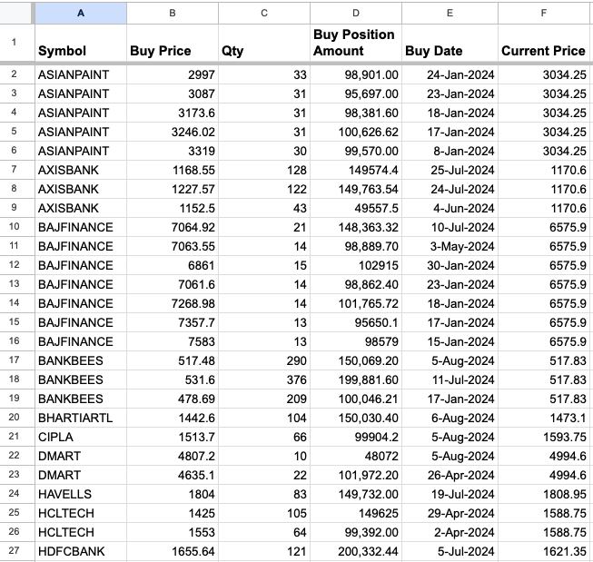Select column F header
Viewport: 593px width, 562px height.
544,14
